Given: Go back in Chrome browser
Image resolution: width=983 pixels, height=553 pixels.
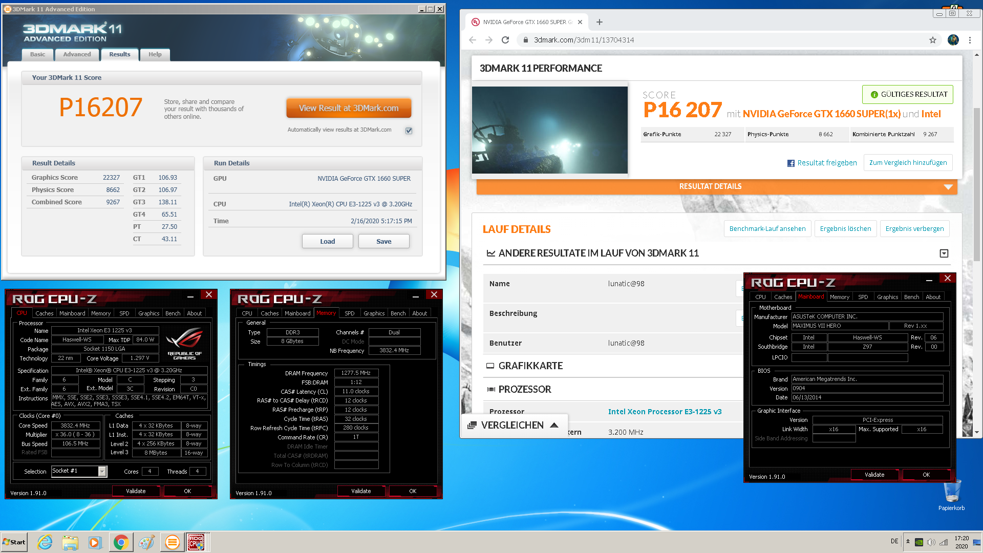Looking at the screenshot, I should 473,40.
